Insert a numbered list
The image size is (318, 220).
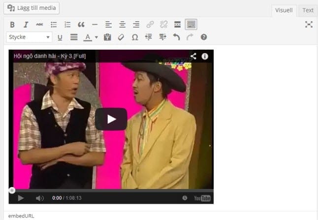(67, 25)
